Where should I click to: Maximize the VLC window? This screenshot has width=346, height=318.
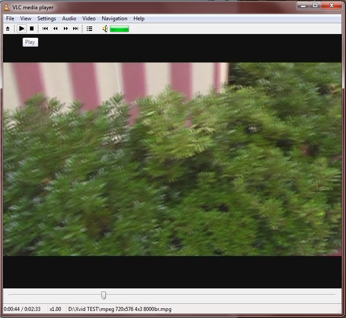[x=315, y=6]
